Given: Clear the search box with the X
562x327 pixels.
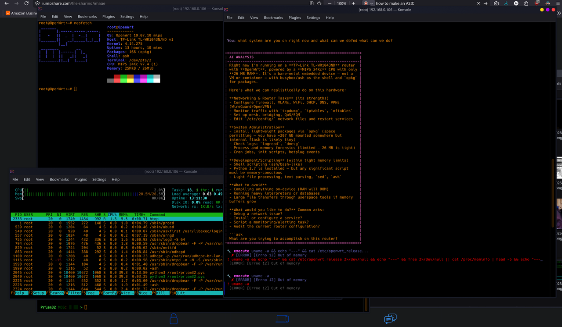Looking at the screenshot, I should (x=479, y=3).
